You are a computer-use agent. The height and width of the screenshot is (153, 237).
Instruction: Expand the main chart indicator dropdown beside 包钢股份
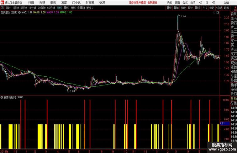[19, 13]
